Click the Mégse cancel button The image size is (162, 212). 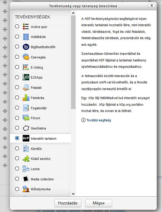point(99,203)
